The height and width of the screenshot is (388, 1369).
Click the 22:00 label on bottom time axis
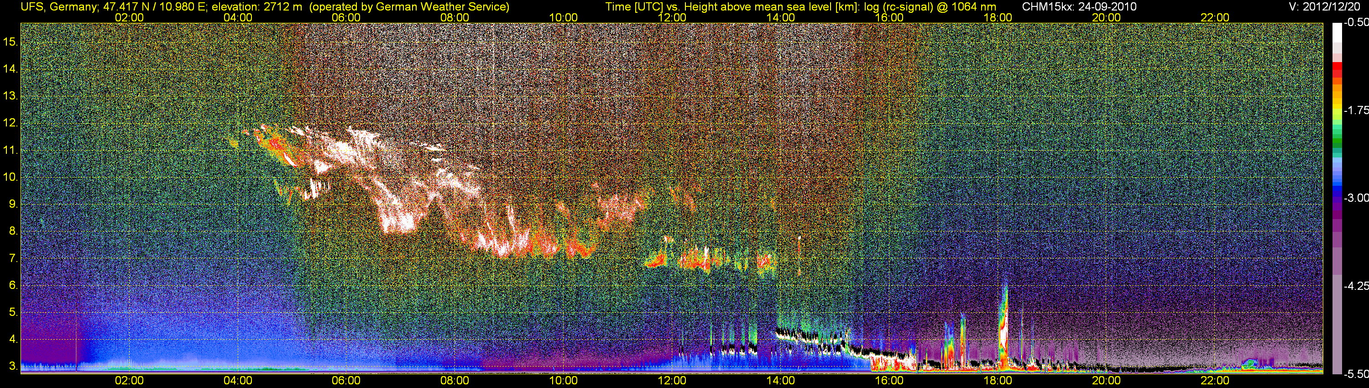[x=1215, y=381]
